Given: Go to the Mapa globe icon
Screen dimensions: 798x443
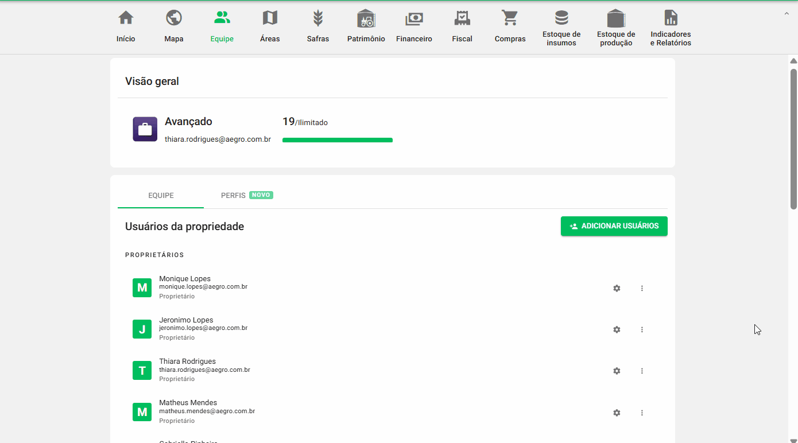Looking at the screenshot, I should click(174, 18).
